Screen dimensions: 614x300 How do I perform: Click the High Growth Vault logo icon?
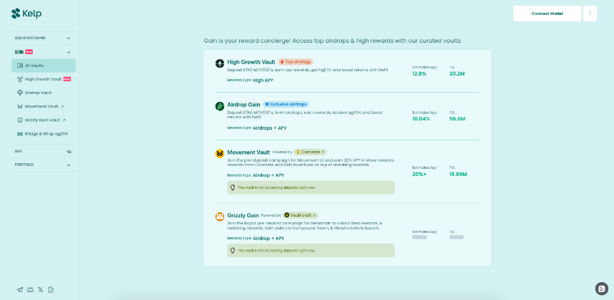point(220,63)
